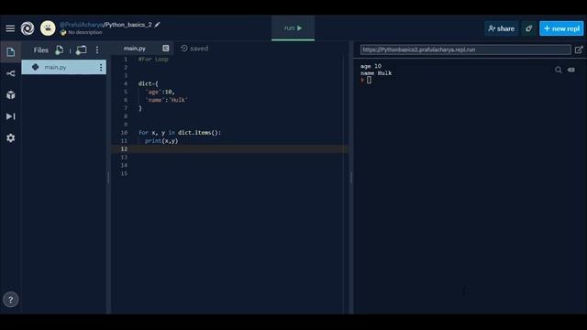587x330 pixels.
Task: Click the Replit logo icon
Action: click(x=28, y=28)
